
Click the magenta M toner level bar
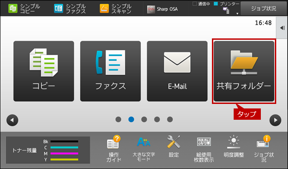coord(64,154)
